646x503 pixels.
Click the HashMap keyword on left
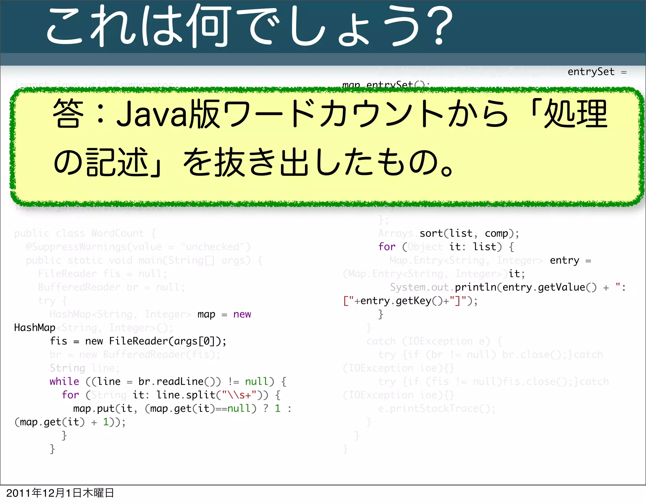coord(35,328)
